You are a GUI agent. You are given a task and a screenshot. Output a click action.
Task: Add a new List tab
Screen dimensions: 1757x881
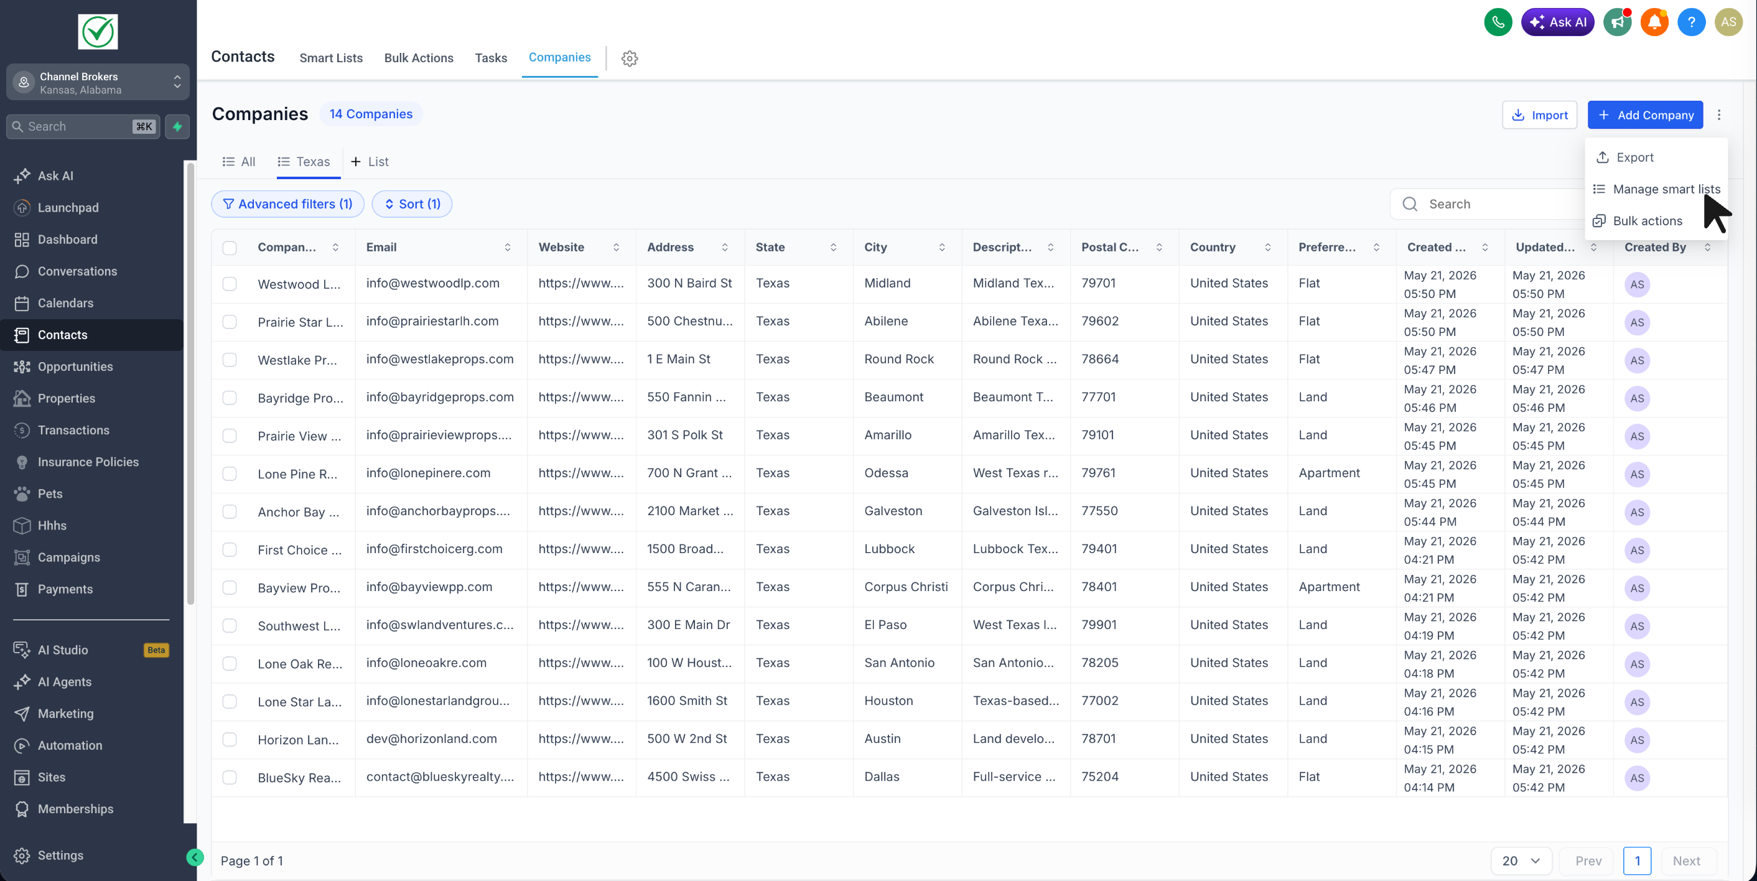369,162
